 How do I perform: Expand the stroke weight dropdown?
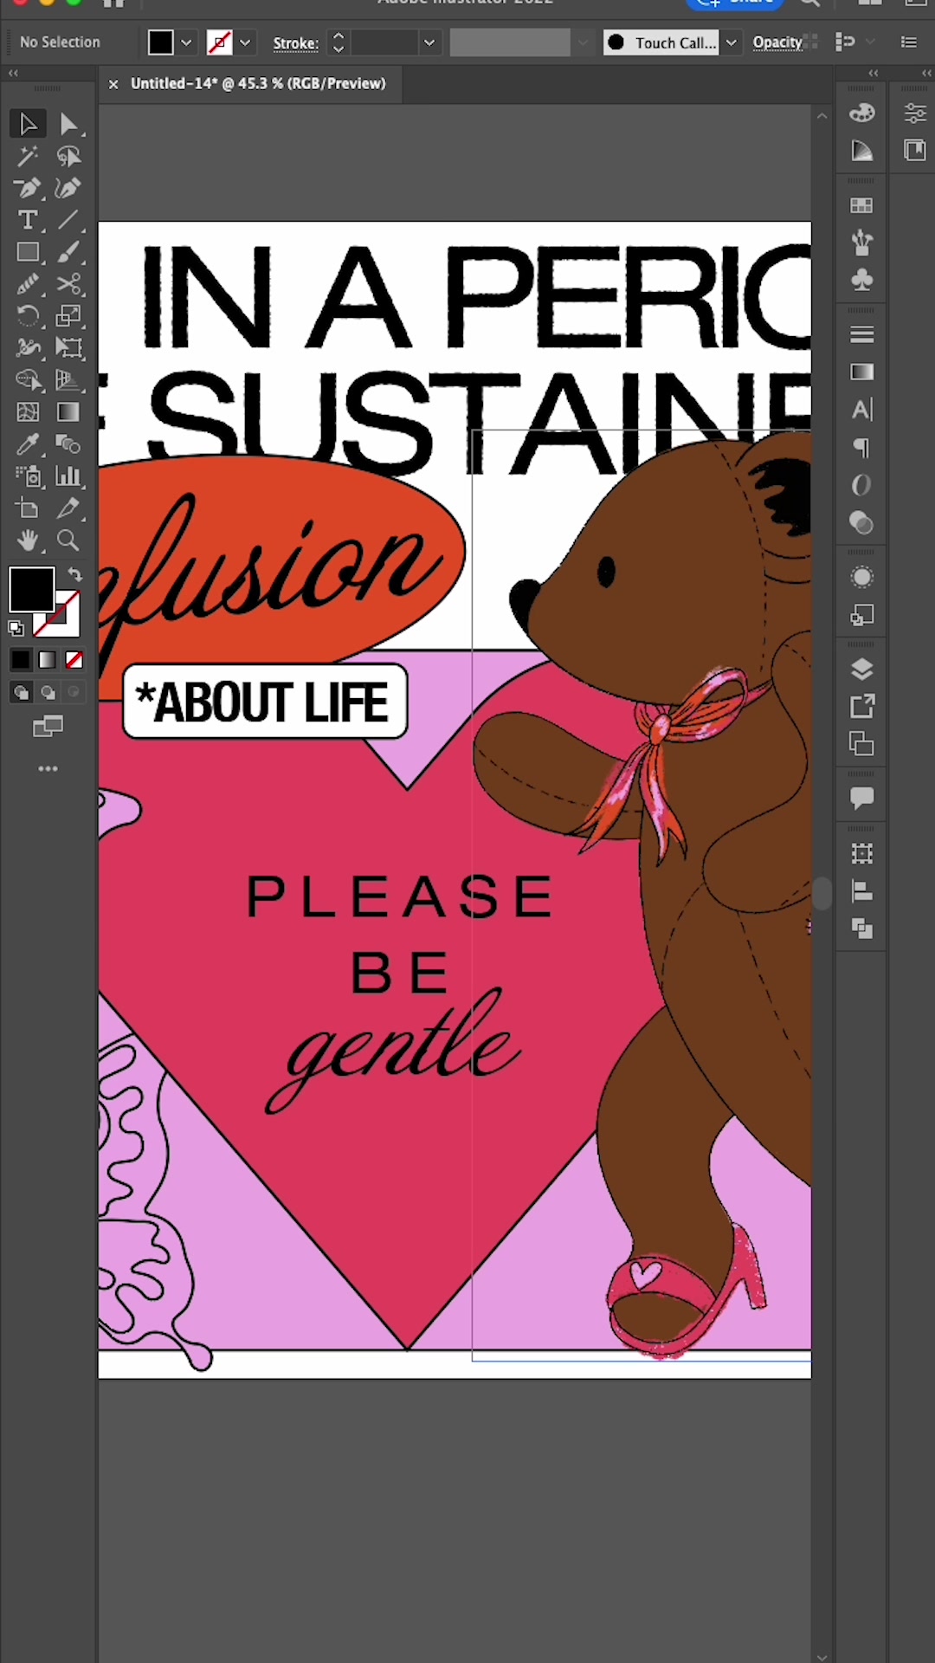tap(429, 42)
